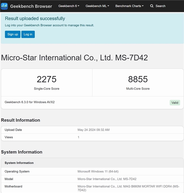This screenshot has height=193, width=184.
Task: Click the Sign up button
Action: click(x=13, y=34)
